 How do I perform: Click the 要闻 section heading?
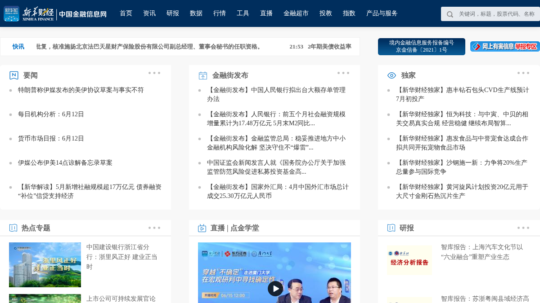[31, 75]
